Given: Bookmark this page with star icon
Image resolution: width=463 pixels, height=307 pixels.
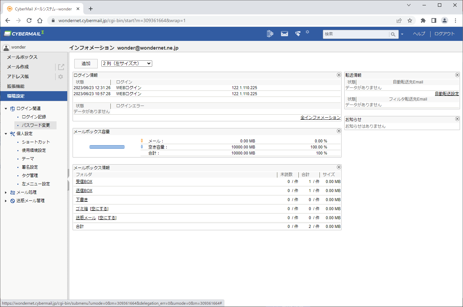Looking at the screenshot, I should [410, 20].
